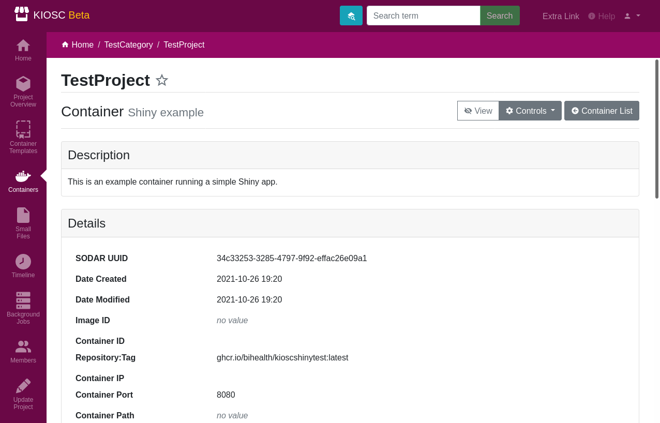Click the View button with eye-slash icon
The width and height of the screenshot is (660, 423).
point(478,111)
